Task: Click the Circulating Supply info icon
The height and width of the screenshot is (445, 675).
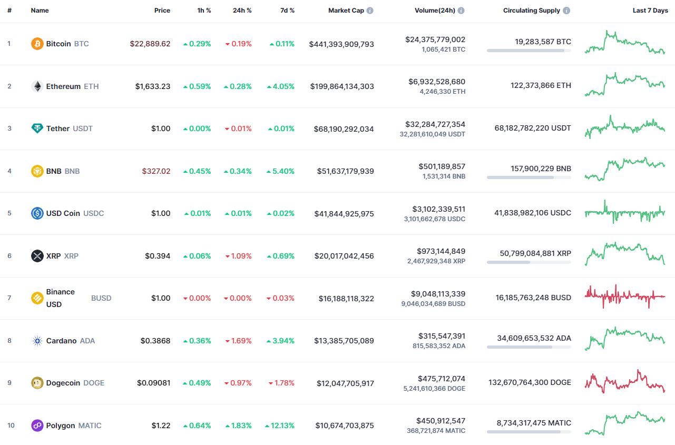Action: [x=566, y=11]
